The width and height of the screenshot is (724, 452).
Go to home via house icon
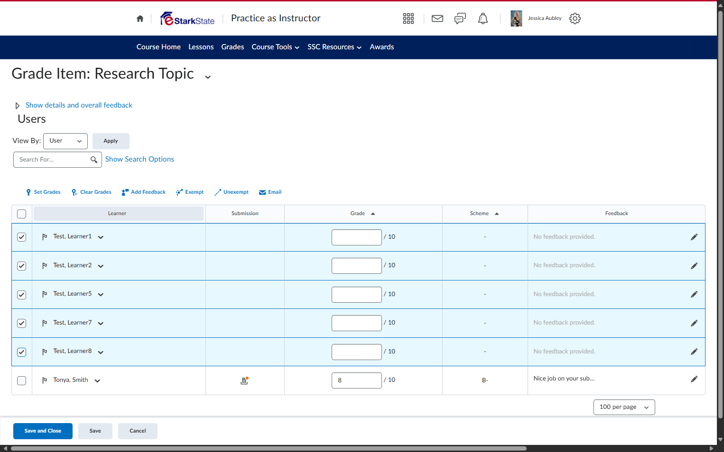tap(140, 18)
